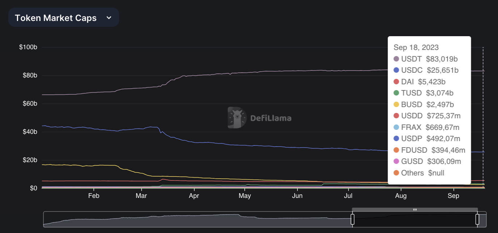
Task: Click the Jun label on the x-axis
Action: (297, 196)
